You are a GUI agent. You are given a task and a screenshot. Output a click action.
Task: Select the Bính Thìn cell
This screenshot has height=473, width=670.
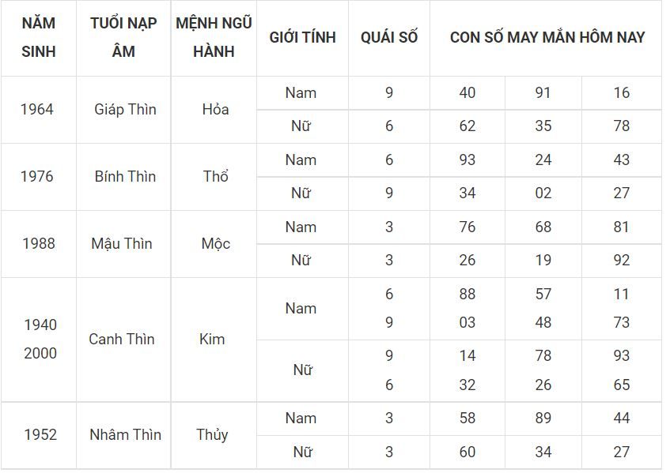125,177
